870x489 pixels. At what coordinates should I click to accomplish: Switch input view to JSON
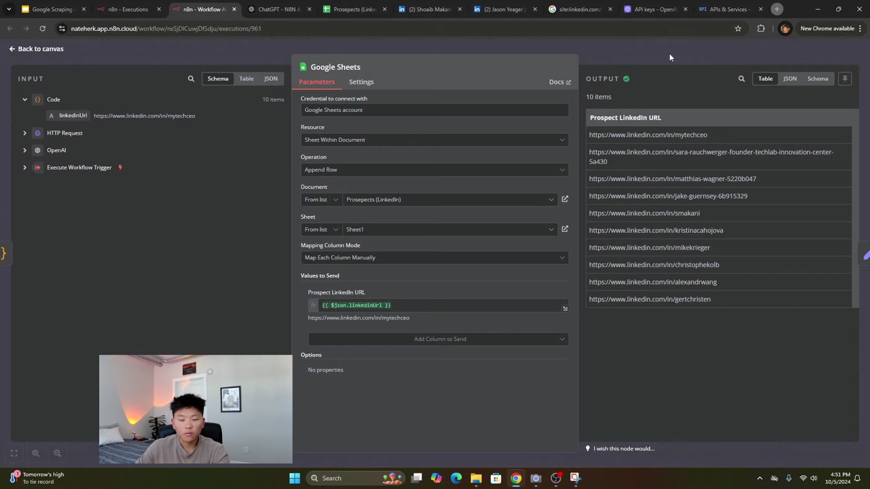tap(271, 79)
